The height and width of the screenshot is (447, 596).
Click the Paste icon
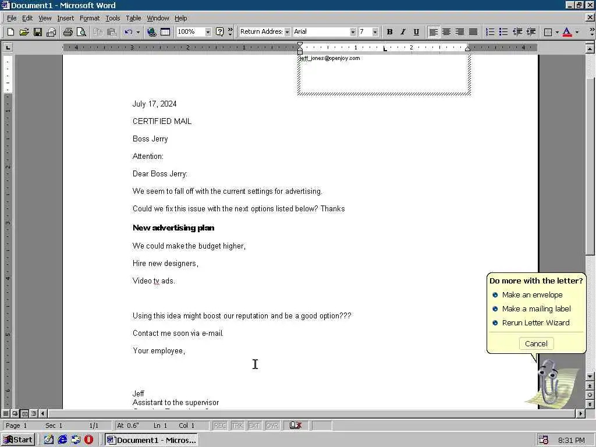[111, 32]
